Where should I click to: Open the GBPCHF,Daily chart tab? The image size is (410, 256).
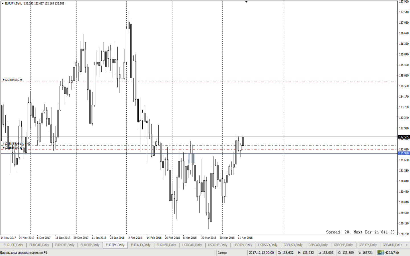click(343, 245)
